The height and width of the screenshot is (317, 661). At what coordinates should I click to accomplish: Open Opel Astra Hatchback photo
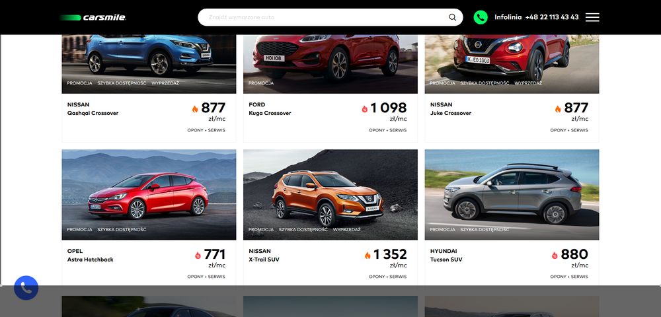click(x=149, y=195)
